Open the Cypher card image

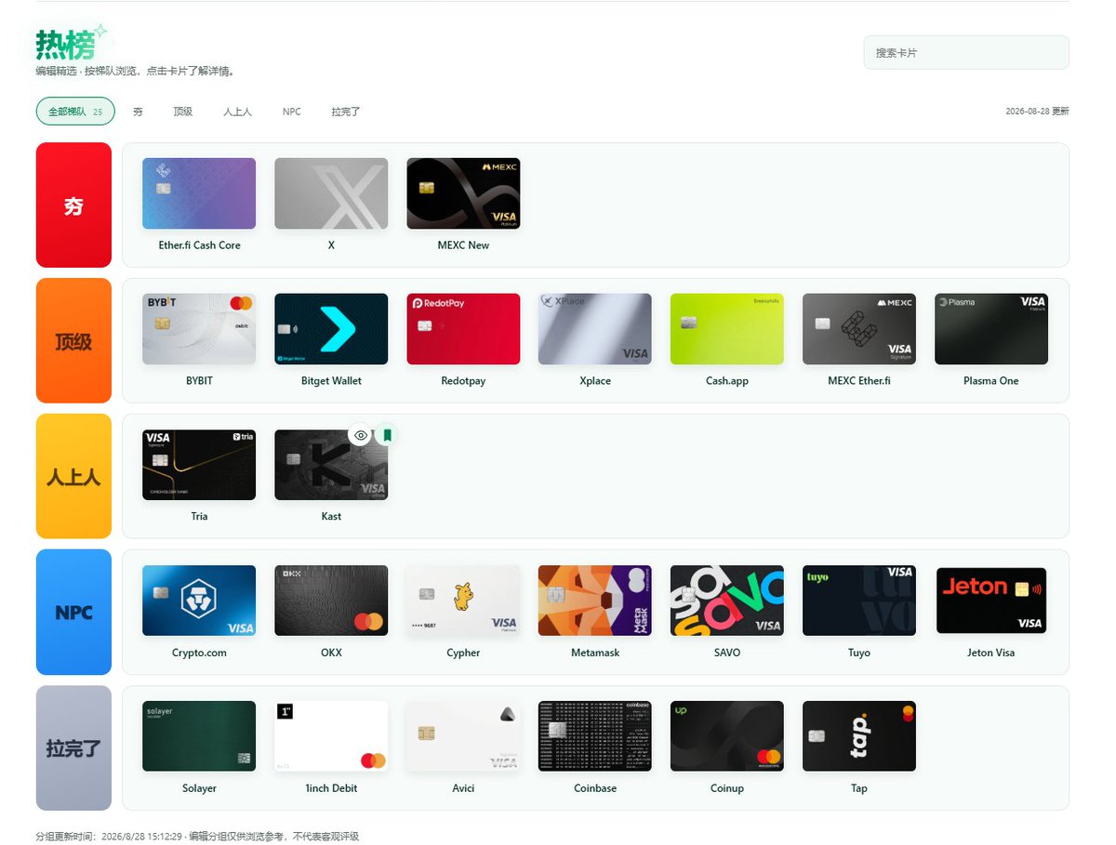[463, 601]
